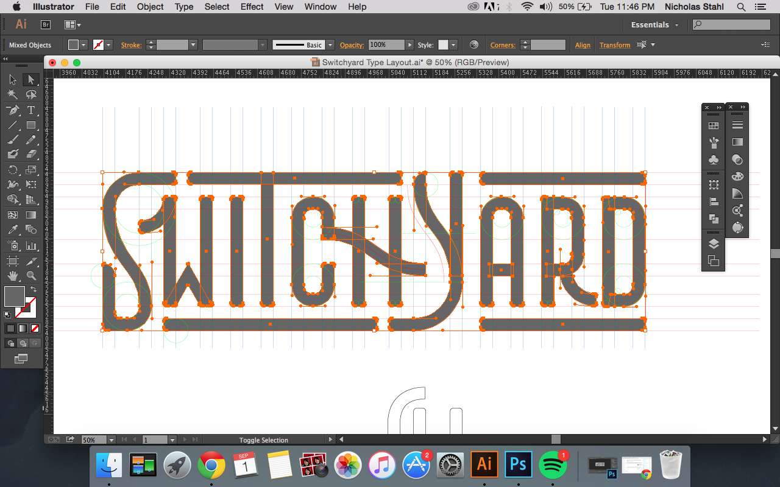
Task: Select the Rotate tool
Action: coord(13,170)
